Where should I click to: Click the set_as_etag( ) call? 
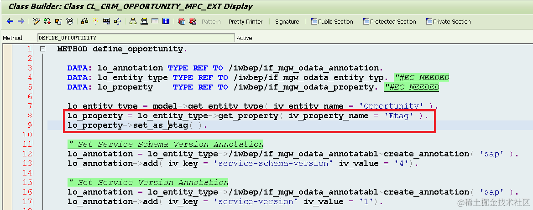(167, 125)
